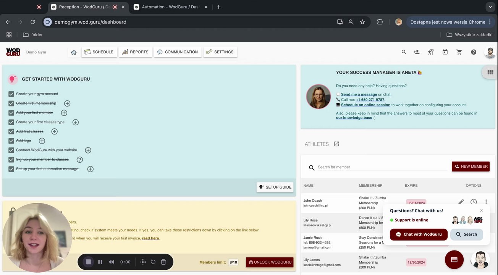Open the SETTINGS menu
498x275 pixels.
point(220,52)
